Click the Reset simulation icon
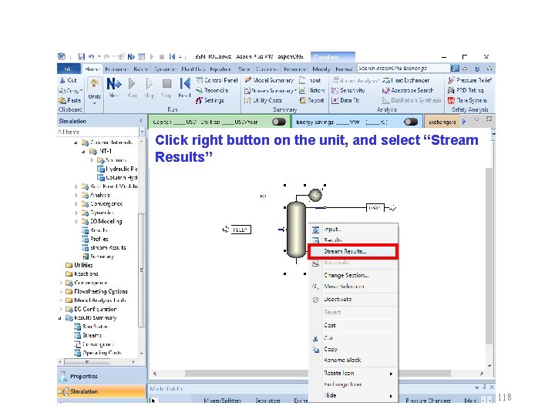The image size is (555, 416). point(184,87)
